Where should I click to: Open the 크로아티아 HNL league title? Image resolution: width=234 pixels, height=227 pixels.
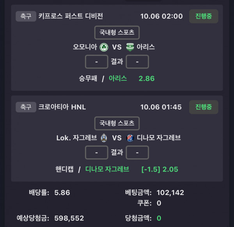pyautogui.click(x=62, y=107)
